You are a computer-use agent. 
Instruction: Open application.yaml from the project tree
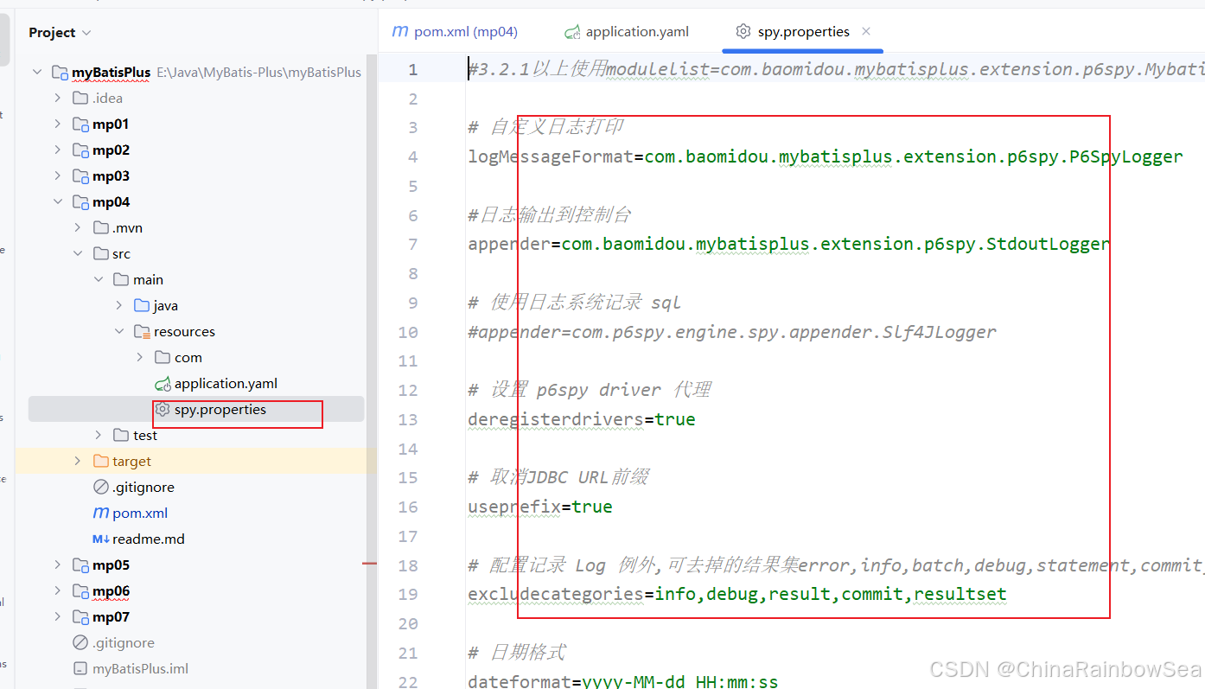click(x=226, y=384)
